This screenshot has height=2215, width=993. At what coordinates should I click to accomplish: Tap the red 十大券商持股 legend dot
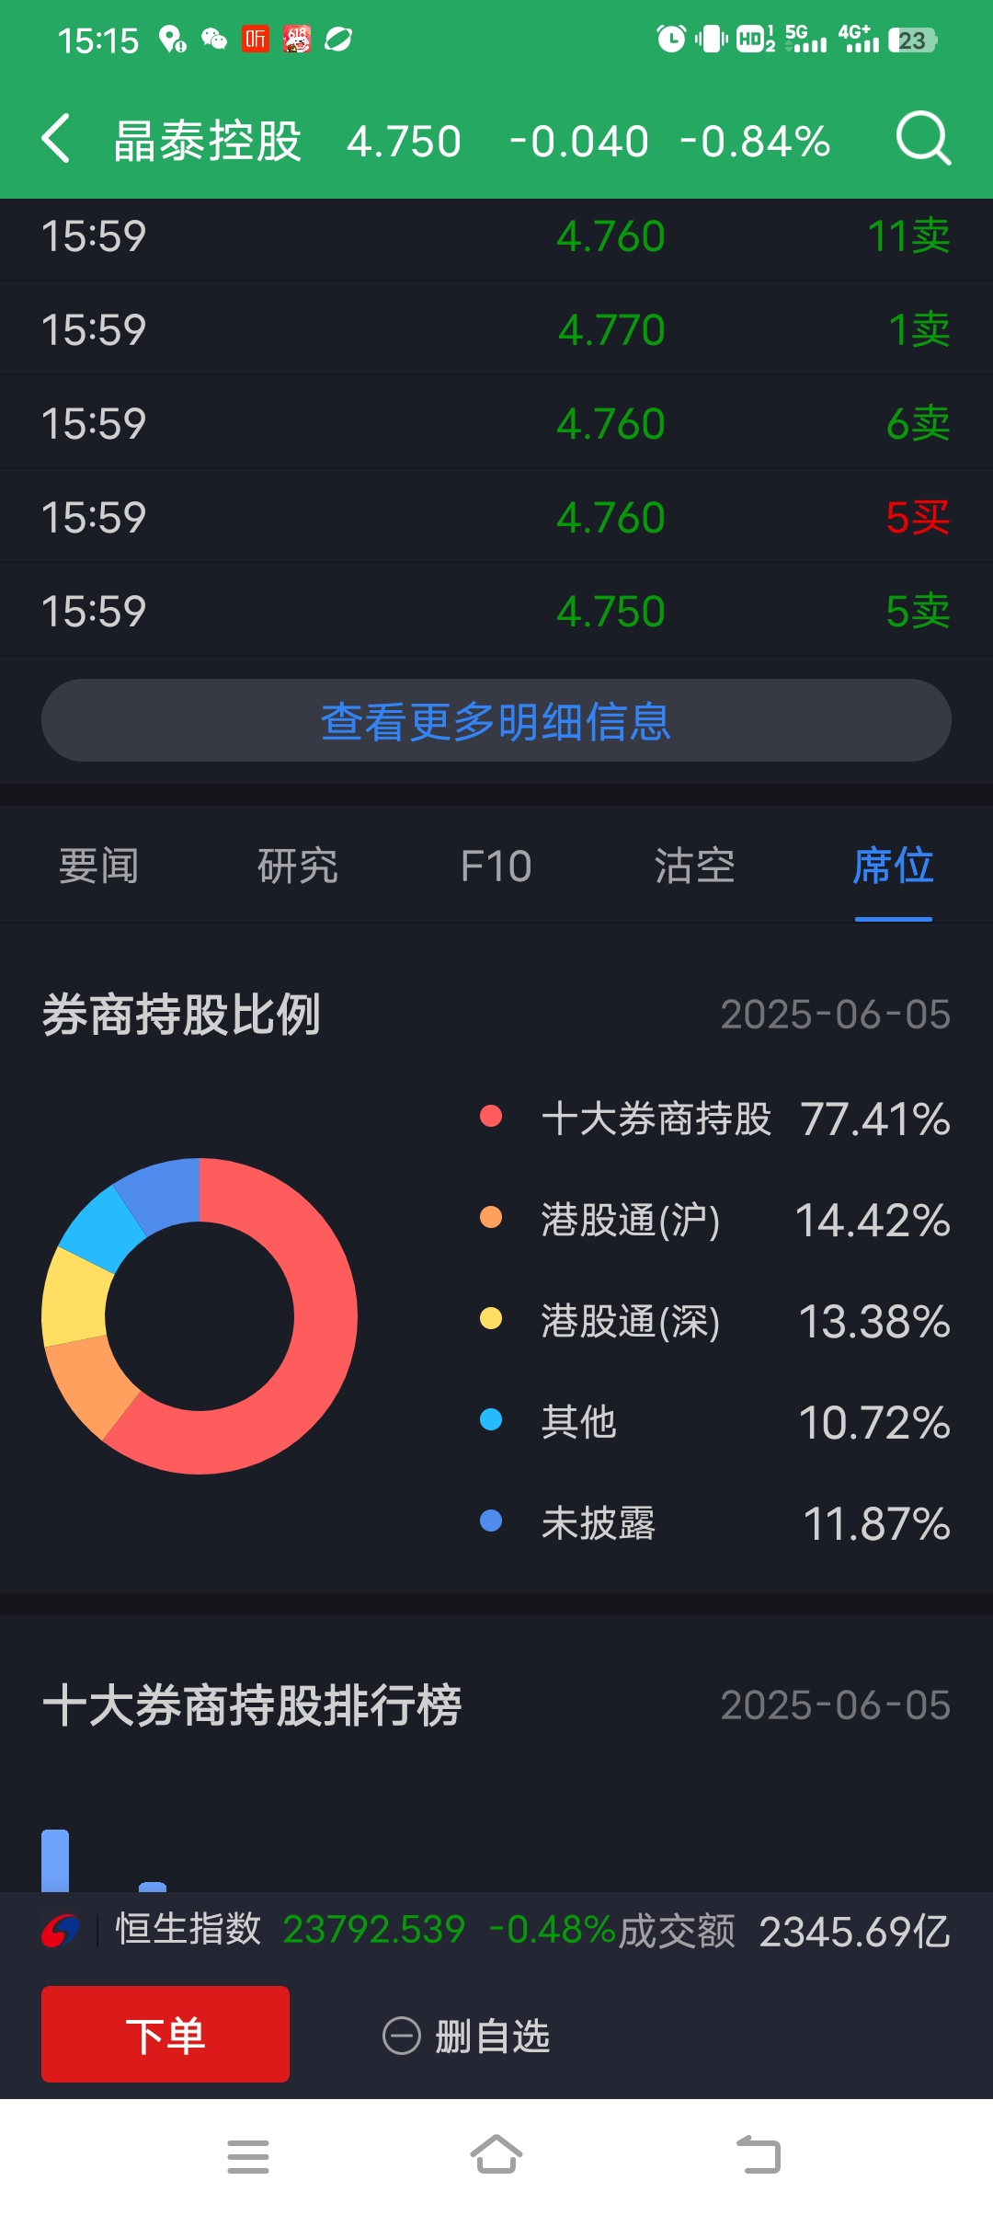coord(491,1116)
